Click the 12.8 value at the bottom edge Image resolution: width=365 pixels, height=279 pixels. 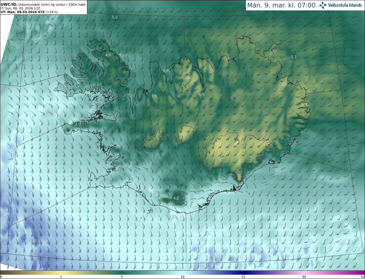point(46,269)
